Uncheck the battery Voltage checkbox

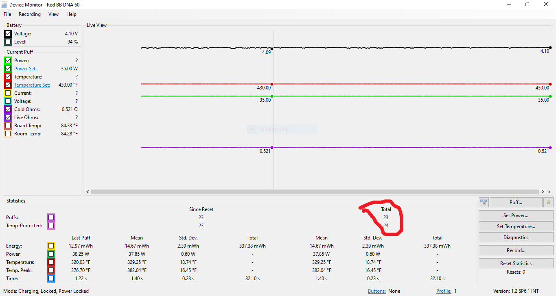coord(8,34)
